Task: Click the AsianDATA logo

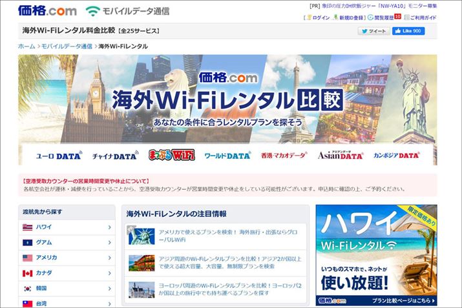Action: click(341, 155)
